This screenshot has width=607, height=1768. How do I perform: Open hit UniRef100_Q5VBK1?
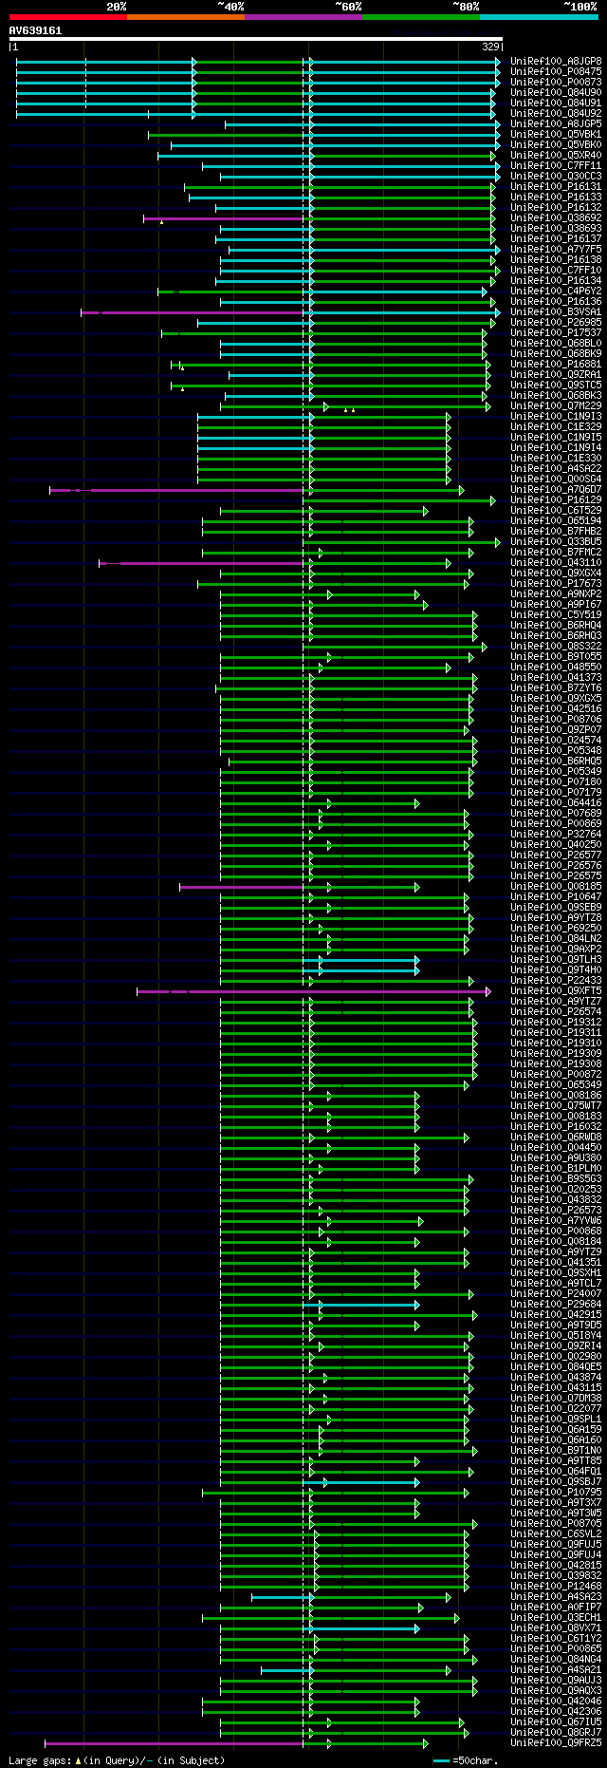click(556, 134)
